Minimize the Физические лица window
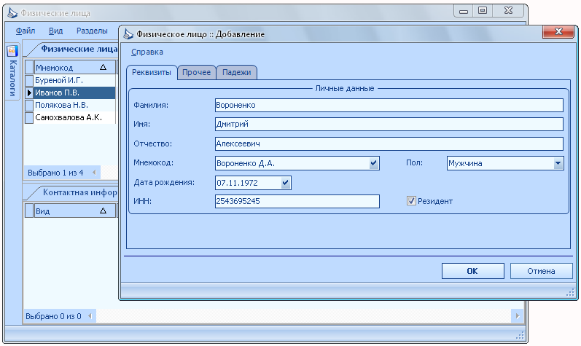The width and height of the screenshot is (581, 346). coord(464,11)
